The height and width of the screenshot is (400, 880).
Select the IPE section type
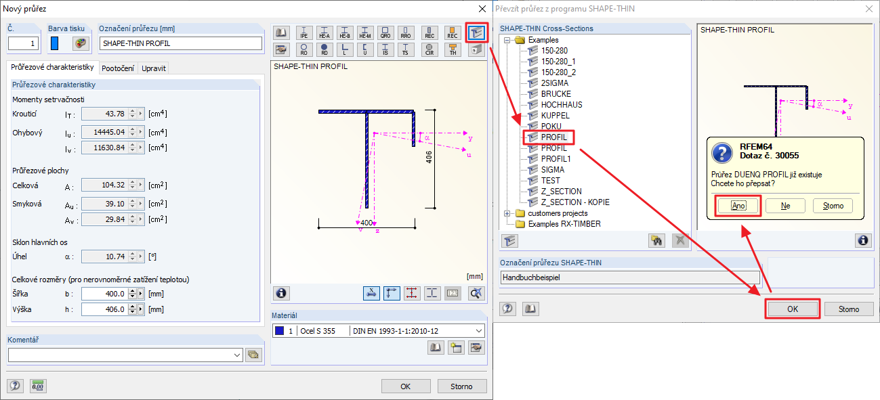(x=304, y=32)
